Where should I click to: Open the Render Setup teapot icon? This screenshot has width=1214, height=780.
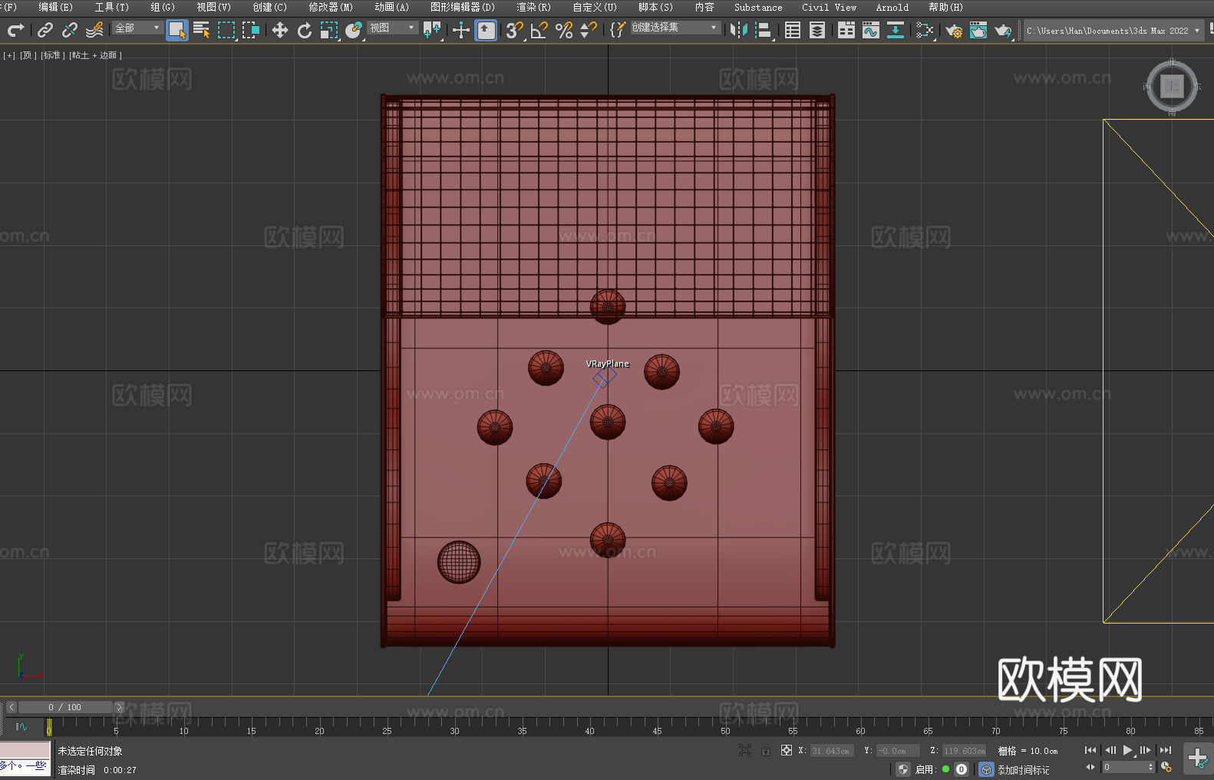[953, 30]
